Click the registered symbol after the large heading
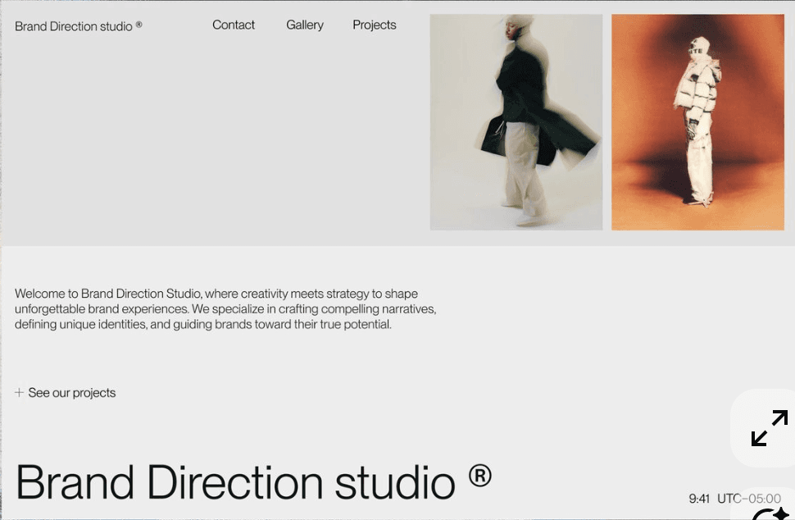795x520 pixels. click(x=479, y=476)
